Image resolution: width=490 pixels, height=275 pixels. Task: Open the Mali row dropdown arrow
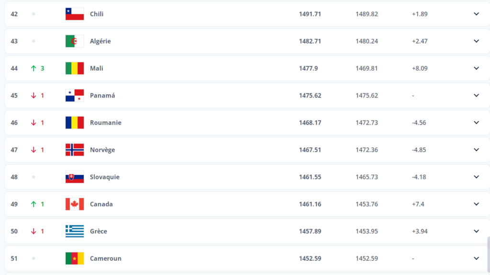click(476, 68)
